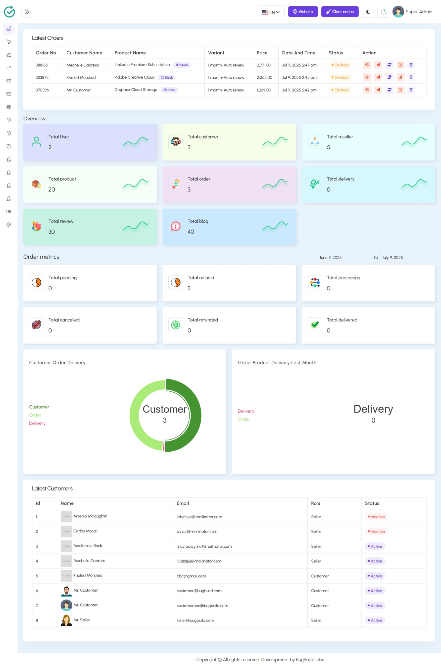Open the Total on hold metric card
441x666 pixels.
(x=229, y=283)
